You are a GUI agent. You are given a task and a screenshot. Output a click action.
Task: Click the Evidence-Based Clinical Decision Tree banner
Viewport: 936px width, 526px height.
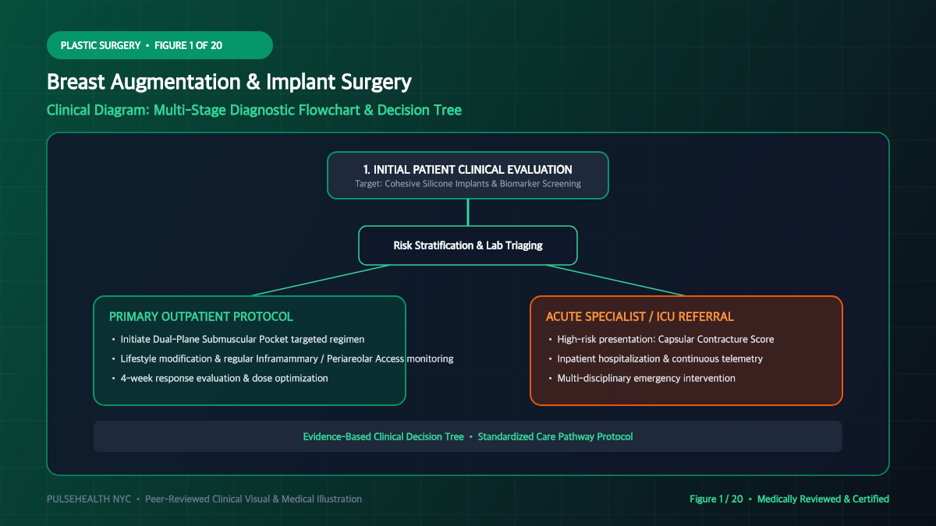click(468, 436)
